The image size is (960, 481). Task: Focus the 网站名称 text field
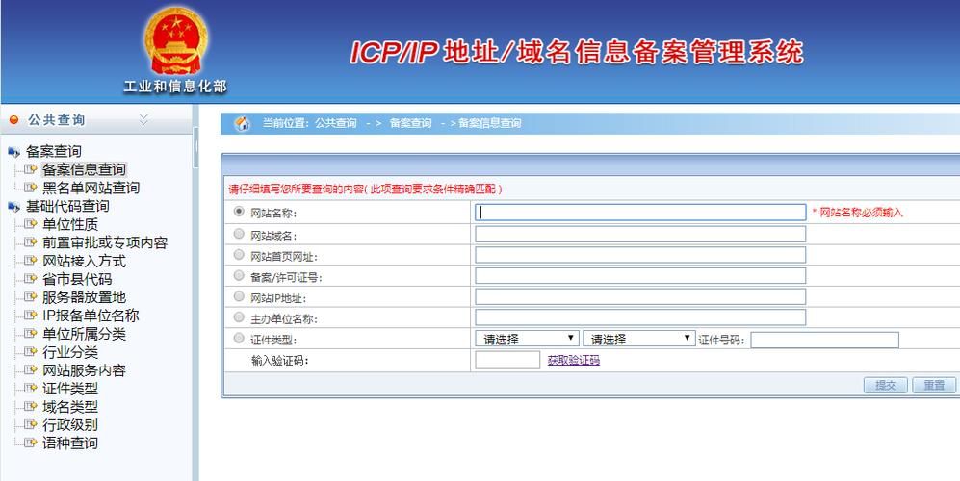[x=640, y=213]
